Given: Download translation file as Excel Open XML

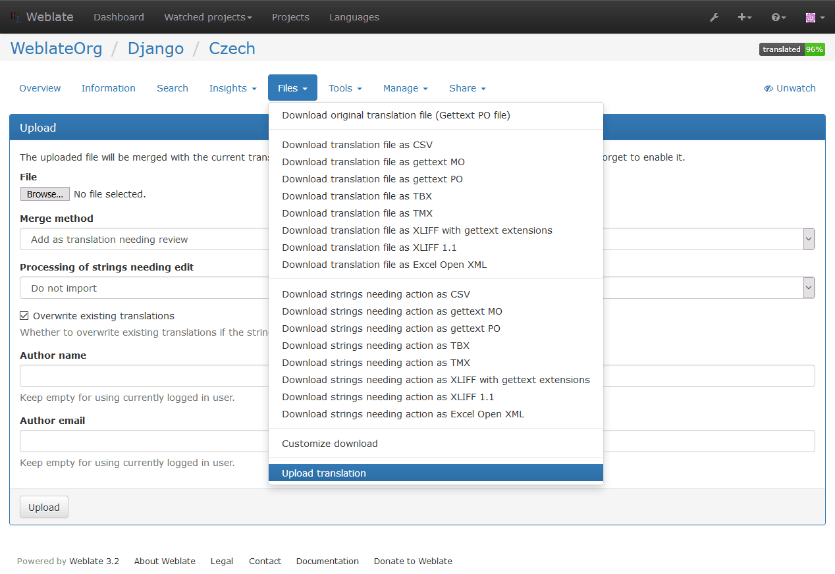Looking at the screenshot, I should tap(436, 265).
